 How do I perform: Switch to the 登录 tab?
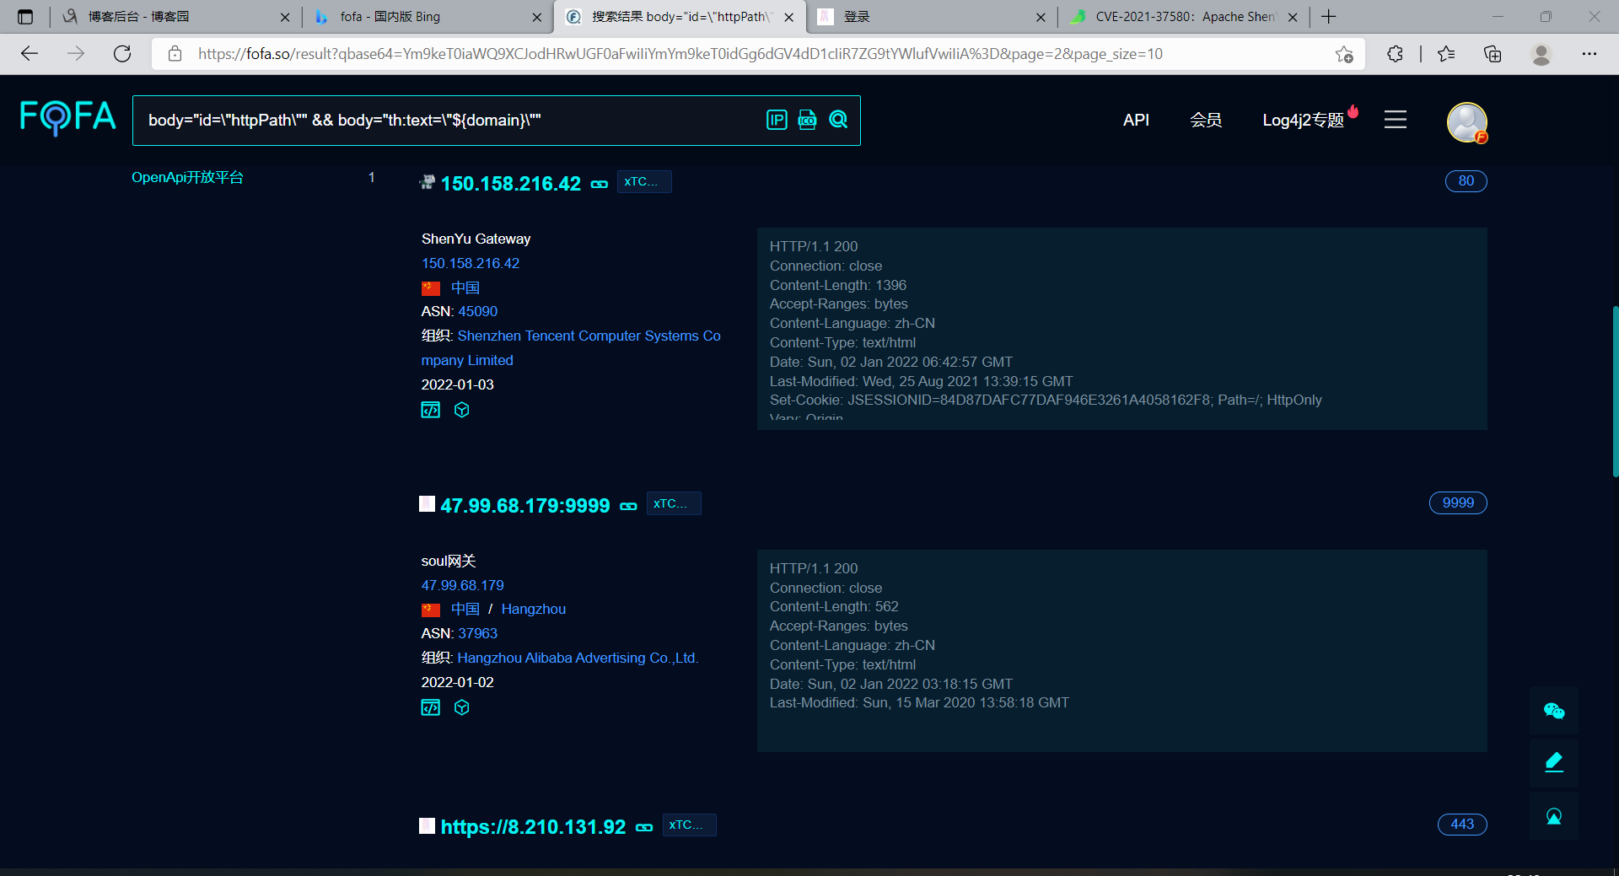[x=932, y=17]
